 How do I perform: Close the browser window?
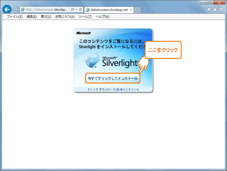tap(219, 3)
